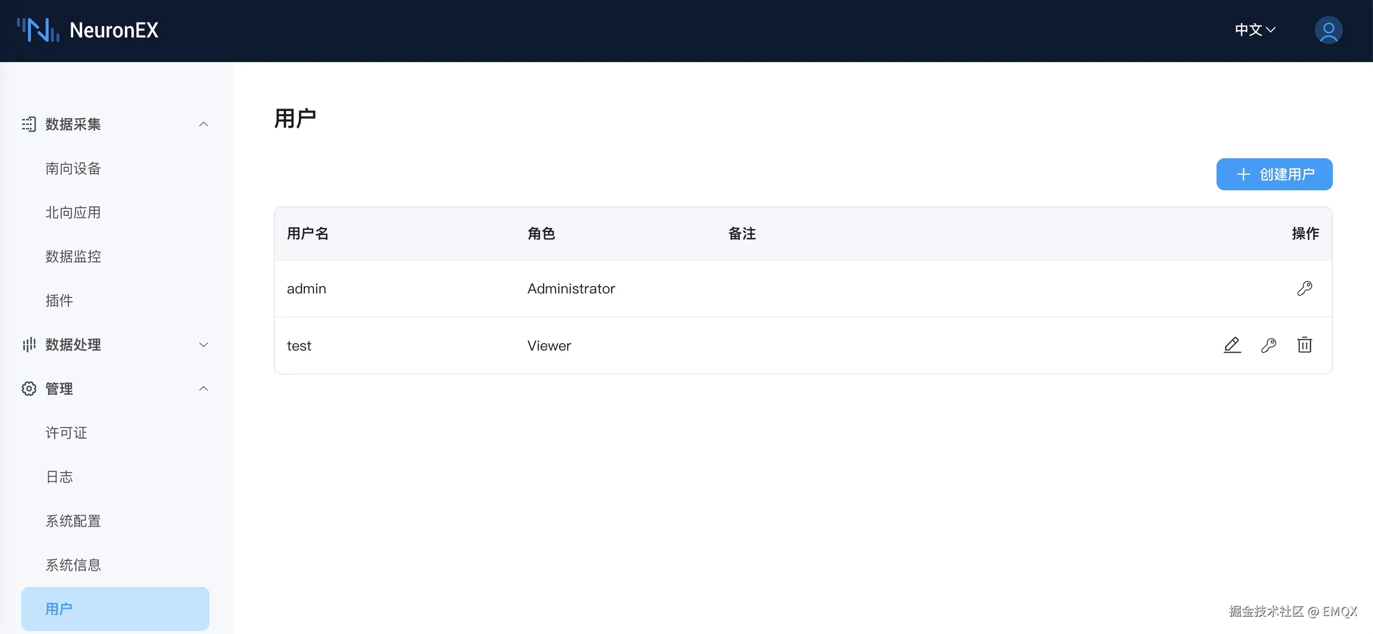Open the 插件 page from sidebar
Viewport: 1373px width, 634px height.
[x=59, y=300]
